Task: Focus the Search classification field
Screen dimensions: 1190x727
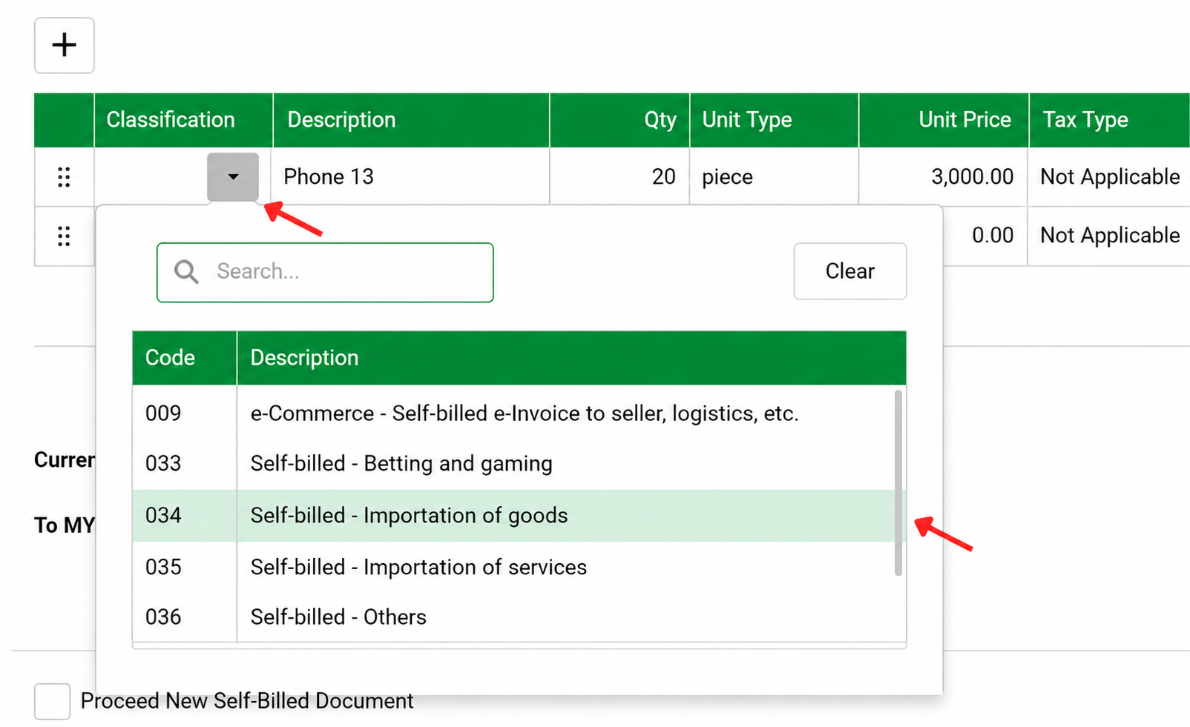Action: 325,272
